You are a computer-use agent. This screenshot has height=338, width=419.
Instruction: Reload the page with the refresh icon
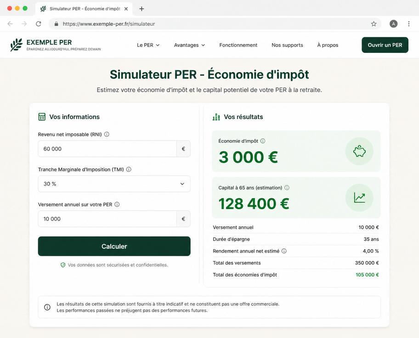pyautogui.click(x=39, y=24)
